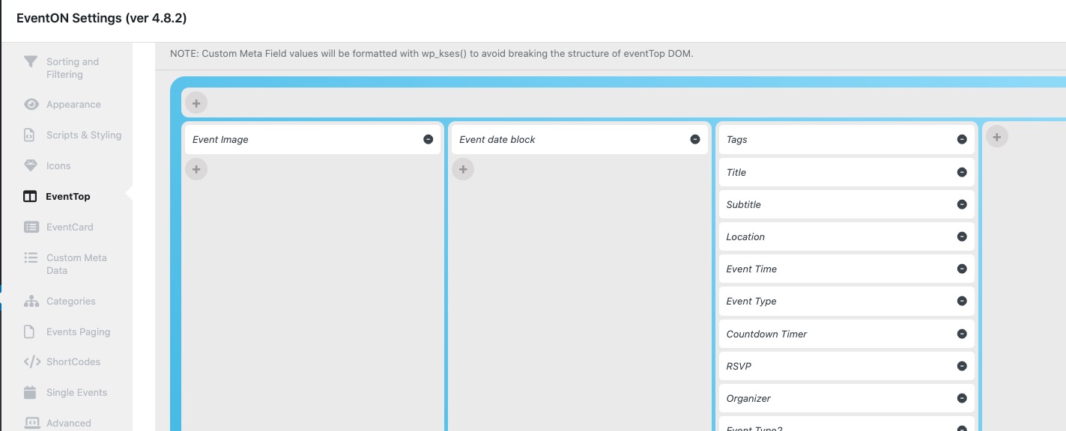Select the Location field label

coord(745,236)
